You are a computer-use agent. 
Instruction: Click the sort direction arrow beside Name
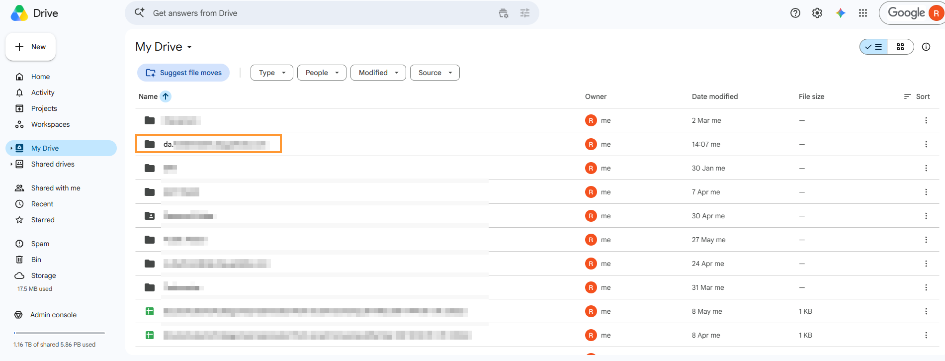point(166,96)
